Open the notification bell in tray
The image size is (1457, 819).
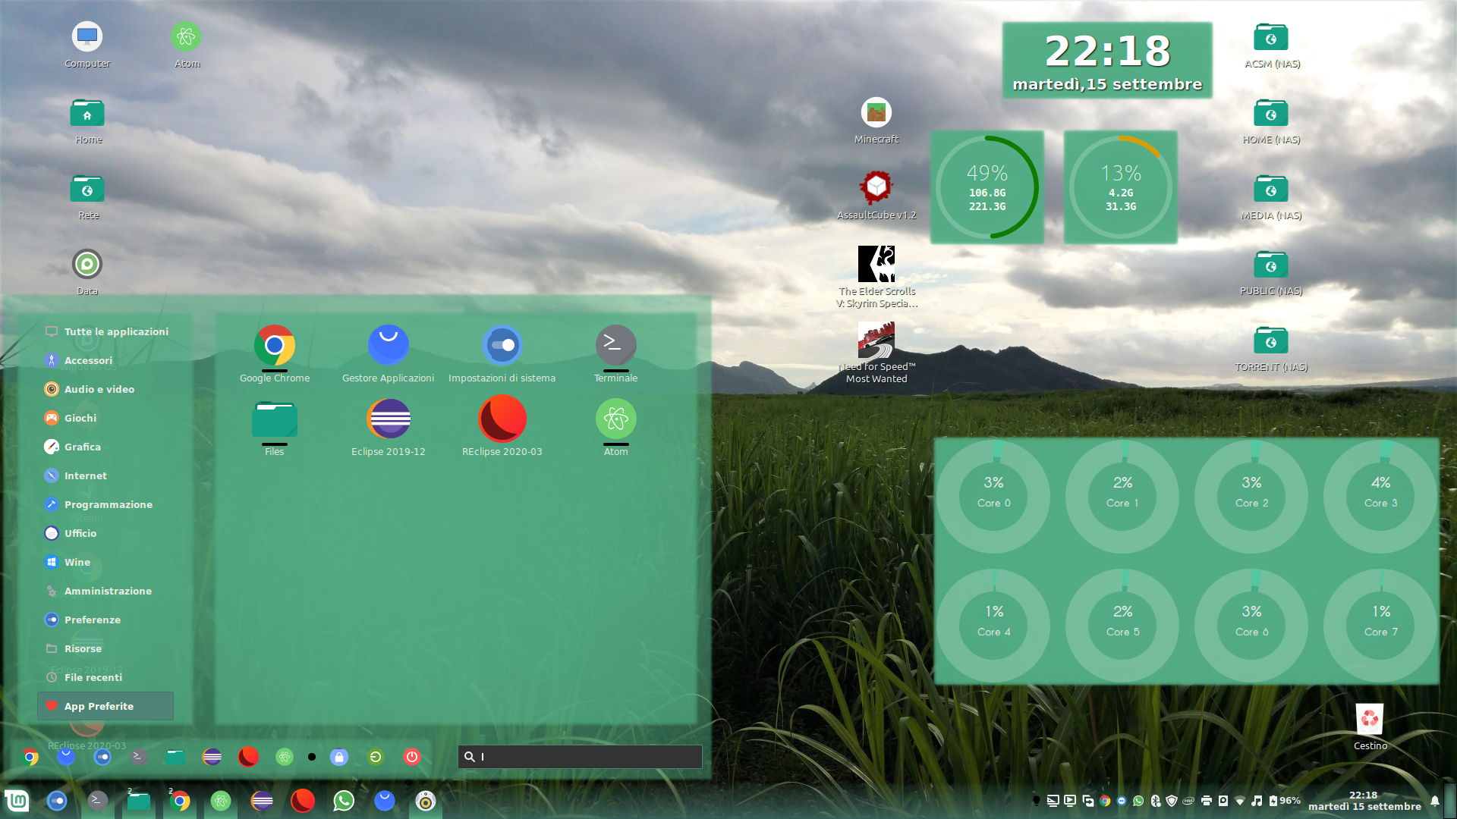pyautogui.click(x=1434, y=801)
